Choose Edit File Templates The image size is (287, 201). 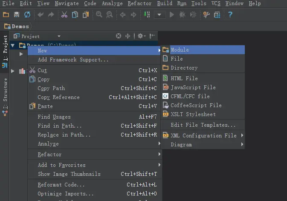click(203, 125)
